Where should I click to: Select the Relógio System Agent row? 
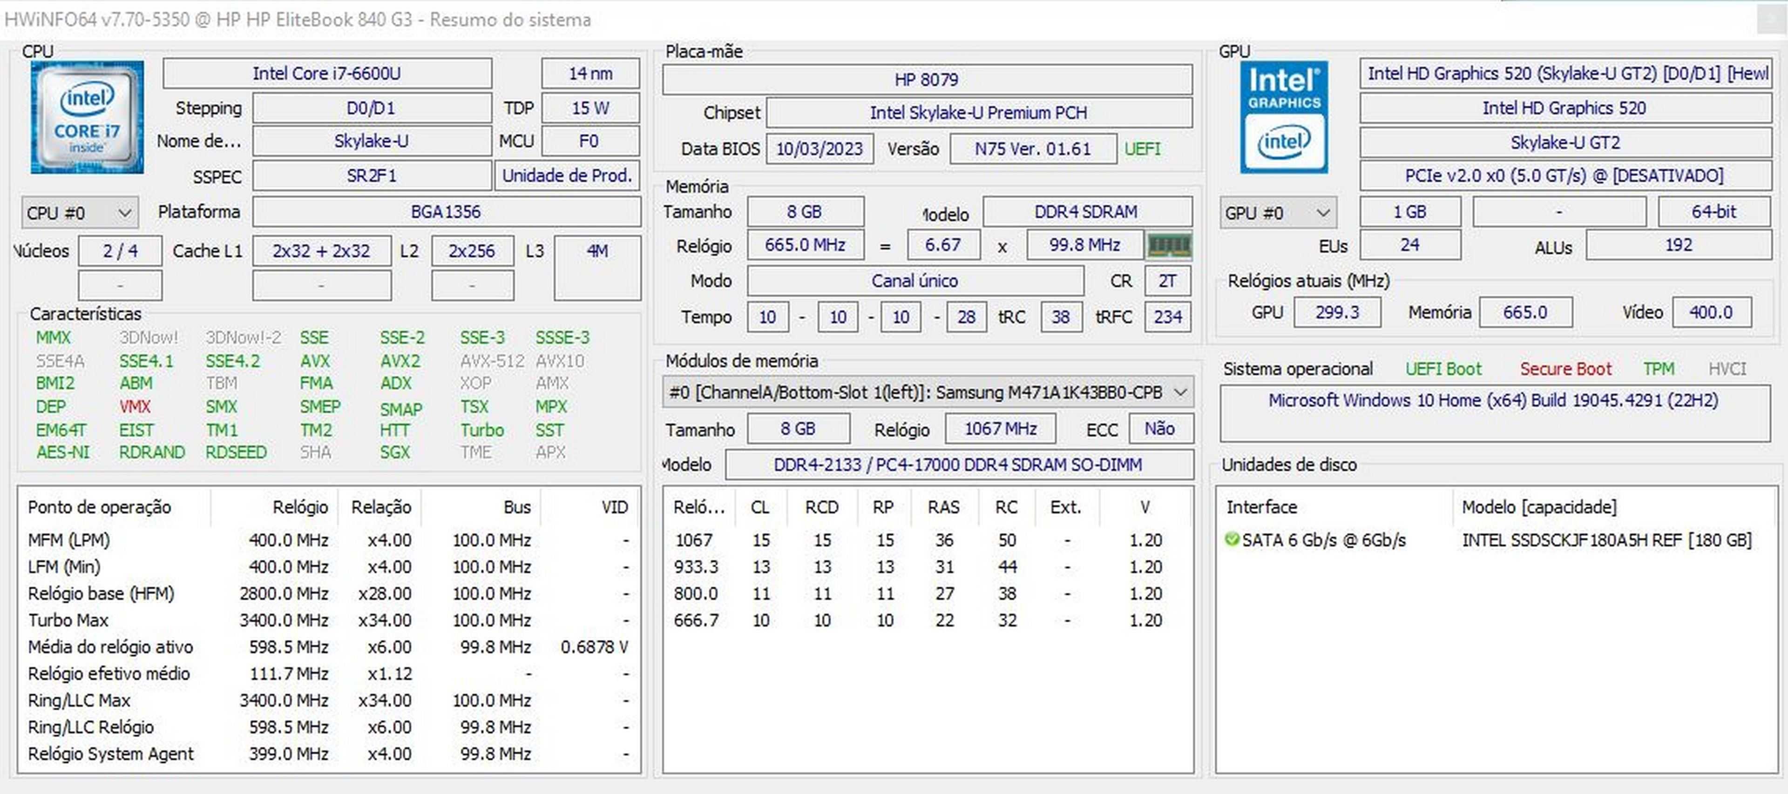(x=328, y=754)
